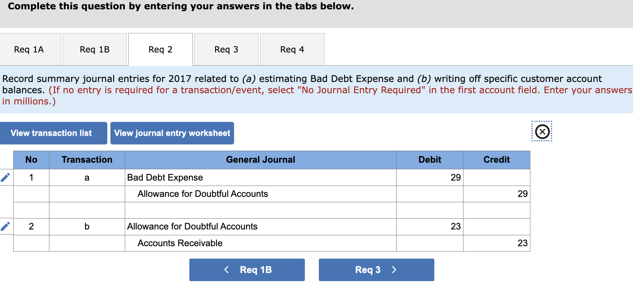The height and width of the screenshot is (292, 633).
Task: Click the debit field showing 29
Action: click(429, 177)
